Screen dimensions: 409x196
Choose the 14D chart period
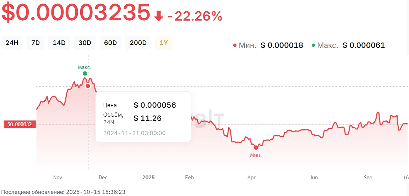click(x=59, y=43)
